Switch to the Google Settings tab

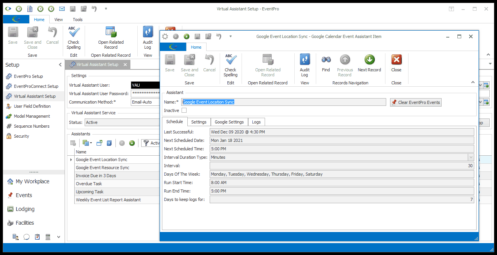pos(229,122)
